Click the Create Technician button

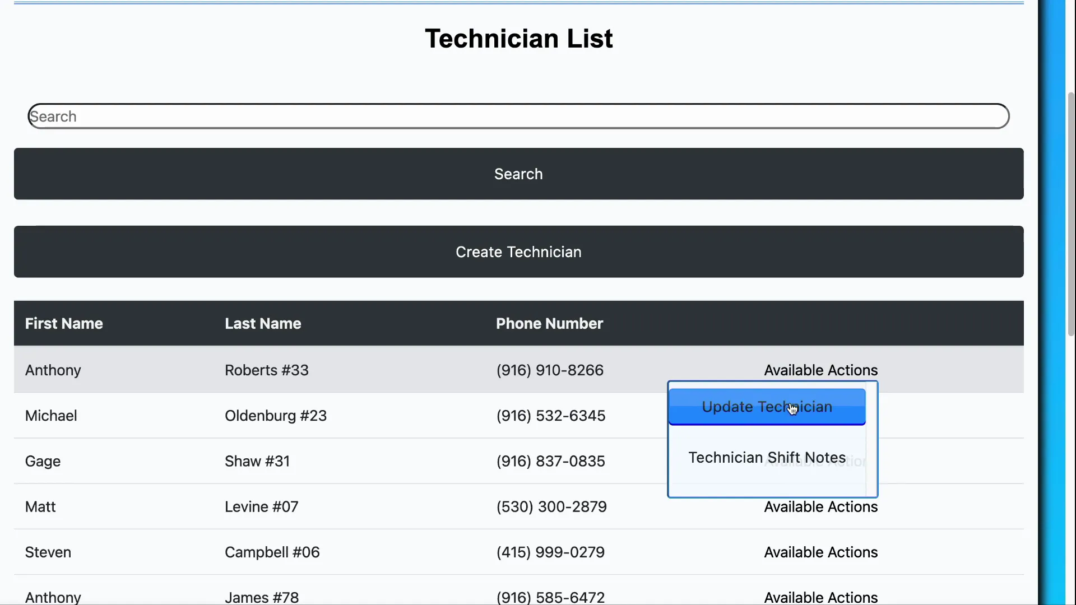(x=518, y=252)
